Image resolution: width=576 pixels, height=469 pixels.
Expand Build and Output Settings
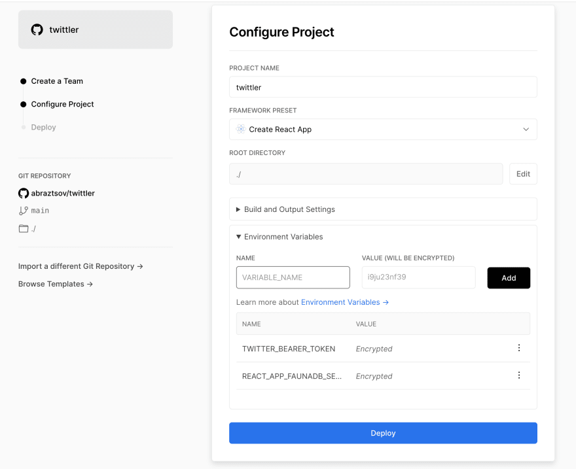click(383, 209)
